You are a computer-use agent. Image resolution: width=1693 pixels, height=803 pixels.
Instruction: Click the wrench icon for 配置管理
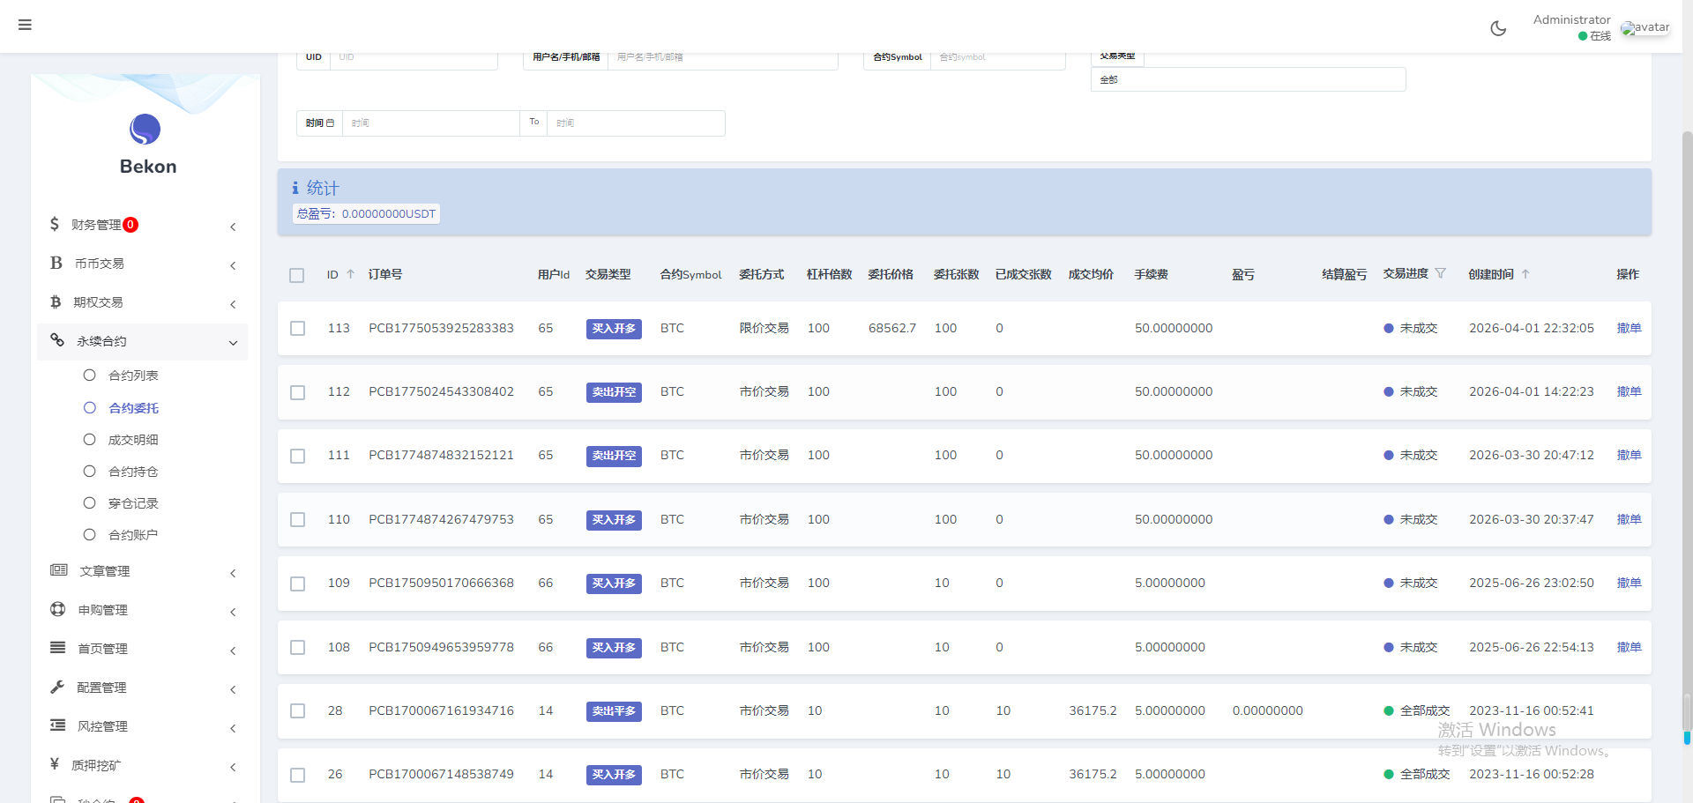57,687
